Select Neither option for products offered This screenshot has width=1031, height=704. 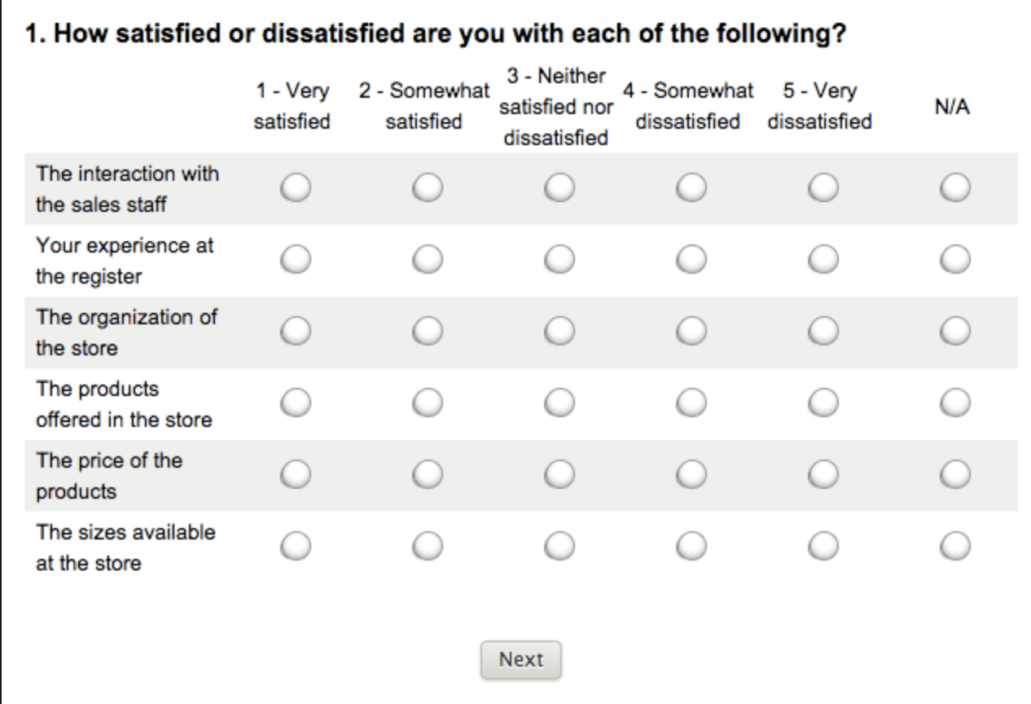point(559,402)
